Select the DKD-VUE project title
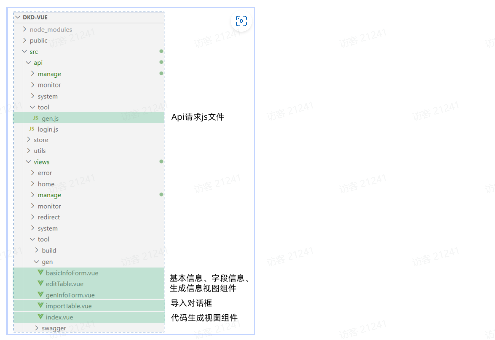Screen dimensions: 495x340 click(35, 17)
